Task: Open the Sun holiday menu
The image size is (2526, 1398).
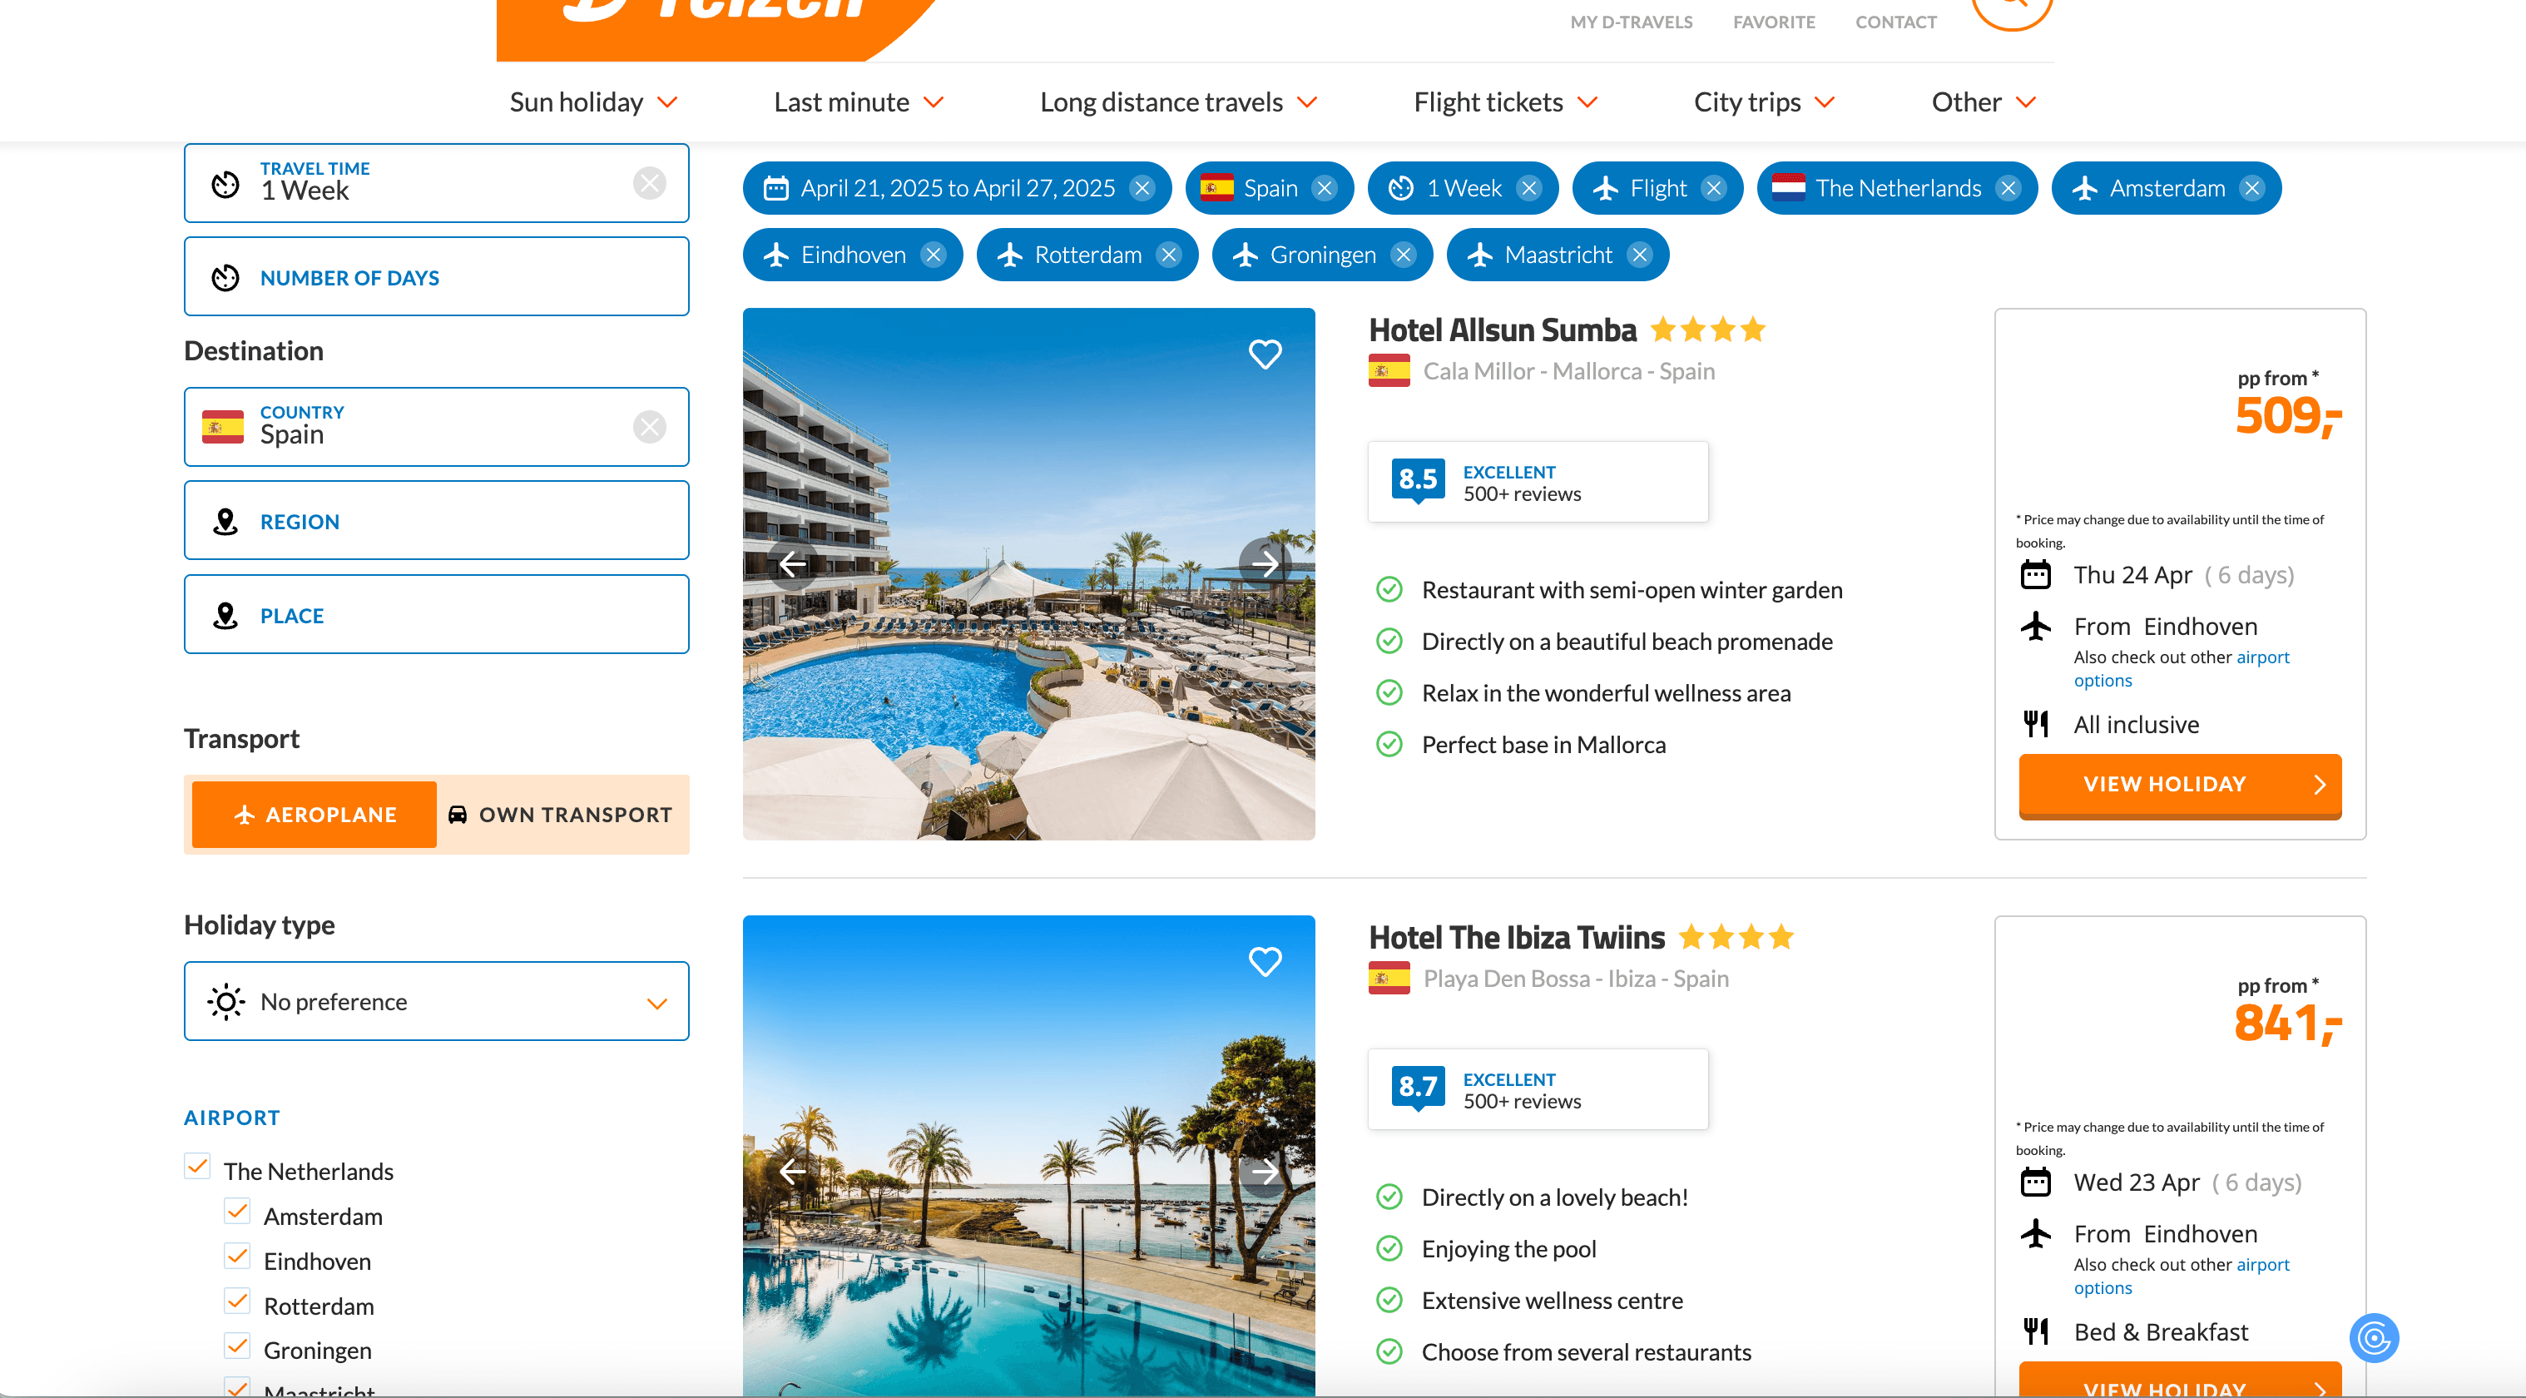Action: click(593, 102)
